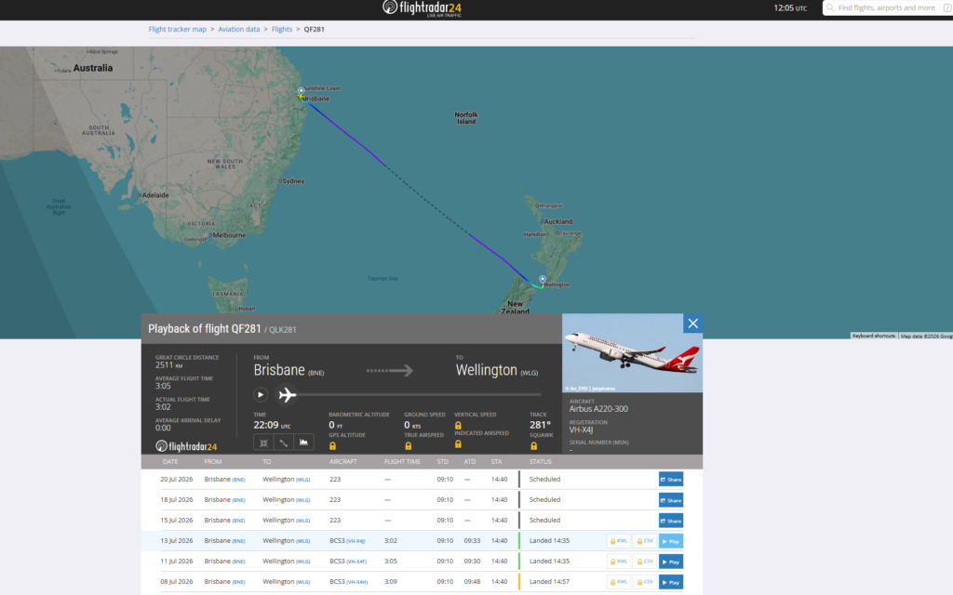953x595 pixels.
Task: Open WLG airport link in 15 Jul row
Action: 302,521
